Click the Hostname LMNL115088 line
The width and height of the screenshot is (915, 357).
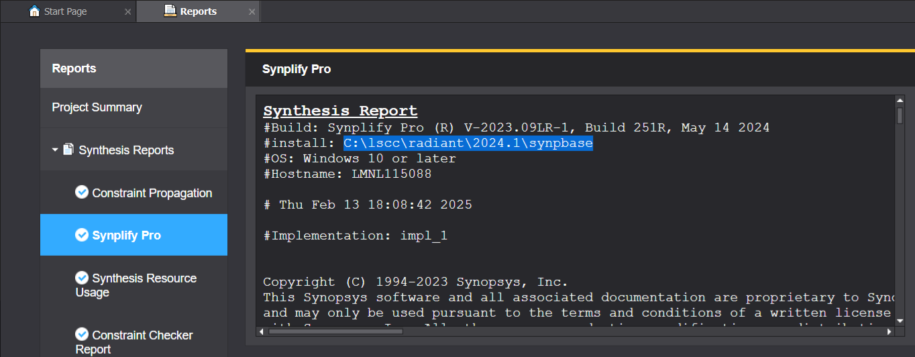click(347, 174)
